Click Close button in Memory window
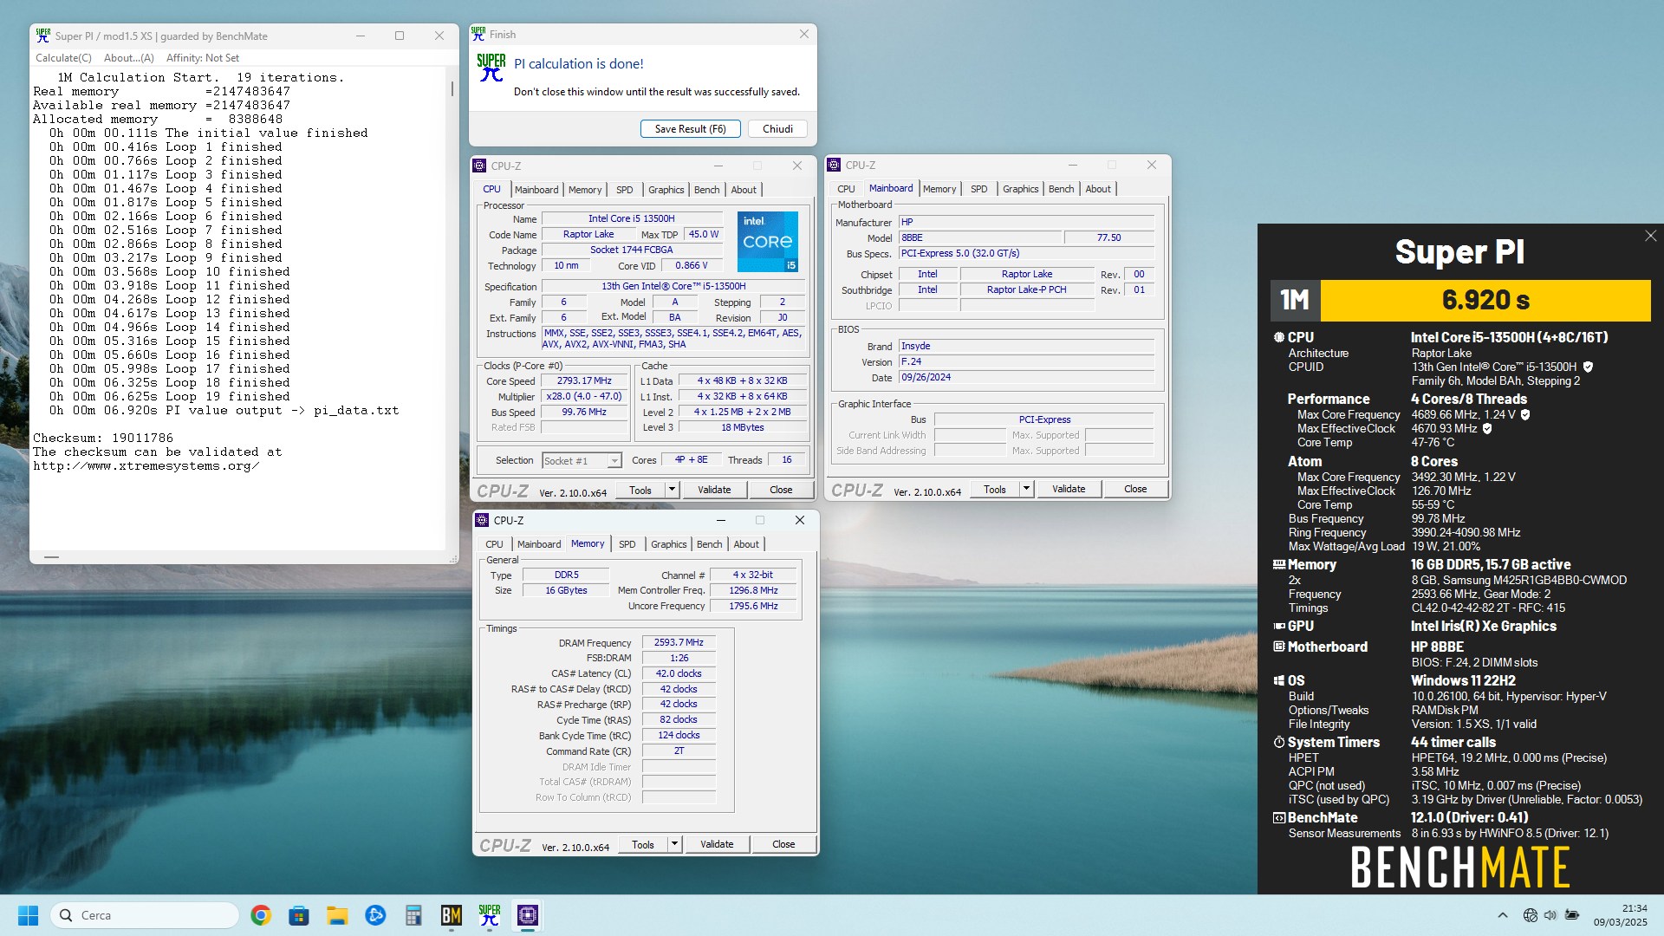 point(783,844)
